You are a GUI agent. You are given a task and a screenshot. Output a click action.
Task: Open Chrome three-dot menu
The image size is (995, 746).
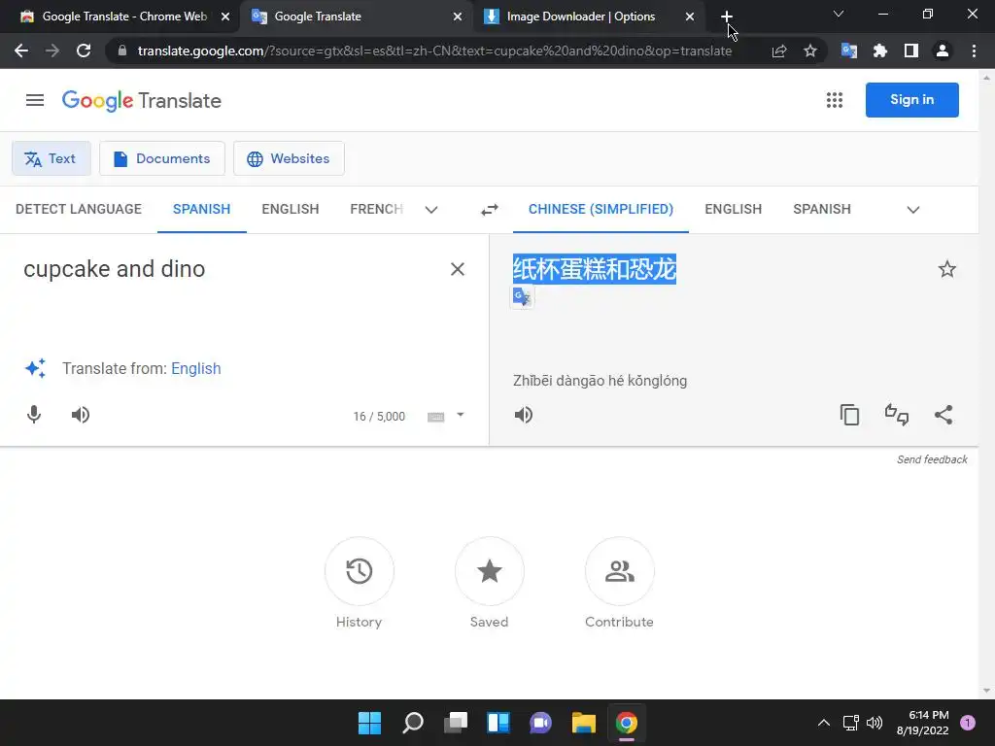pyautogui.click(x=974, y=51)
